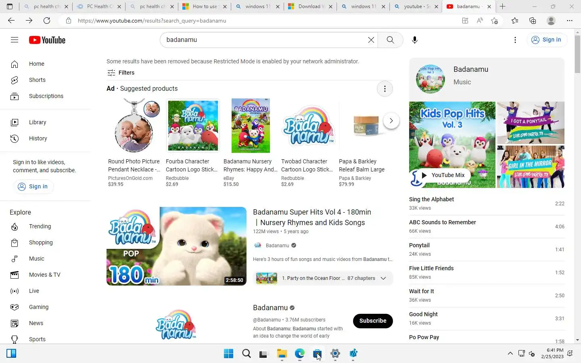The height and width of the screenshot is (363, 581).
Task: Select the Gaming icon in sidebar
Action: (x=15, y=307)
